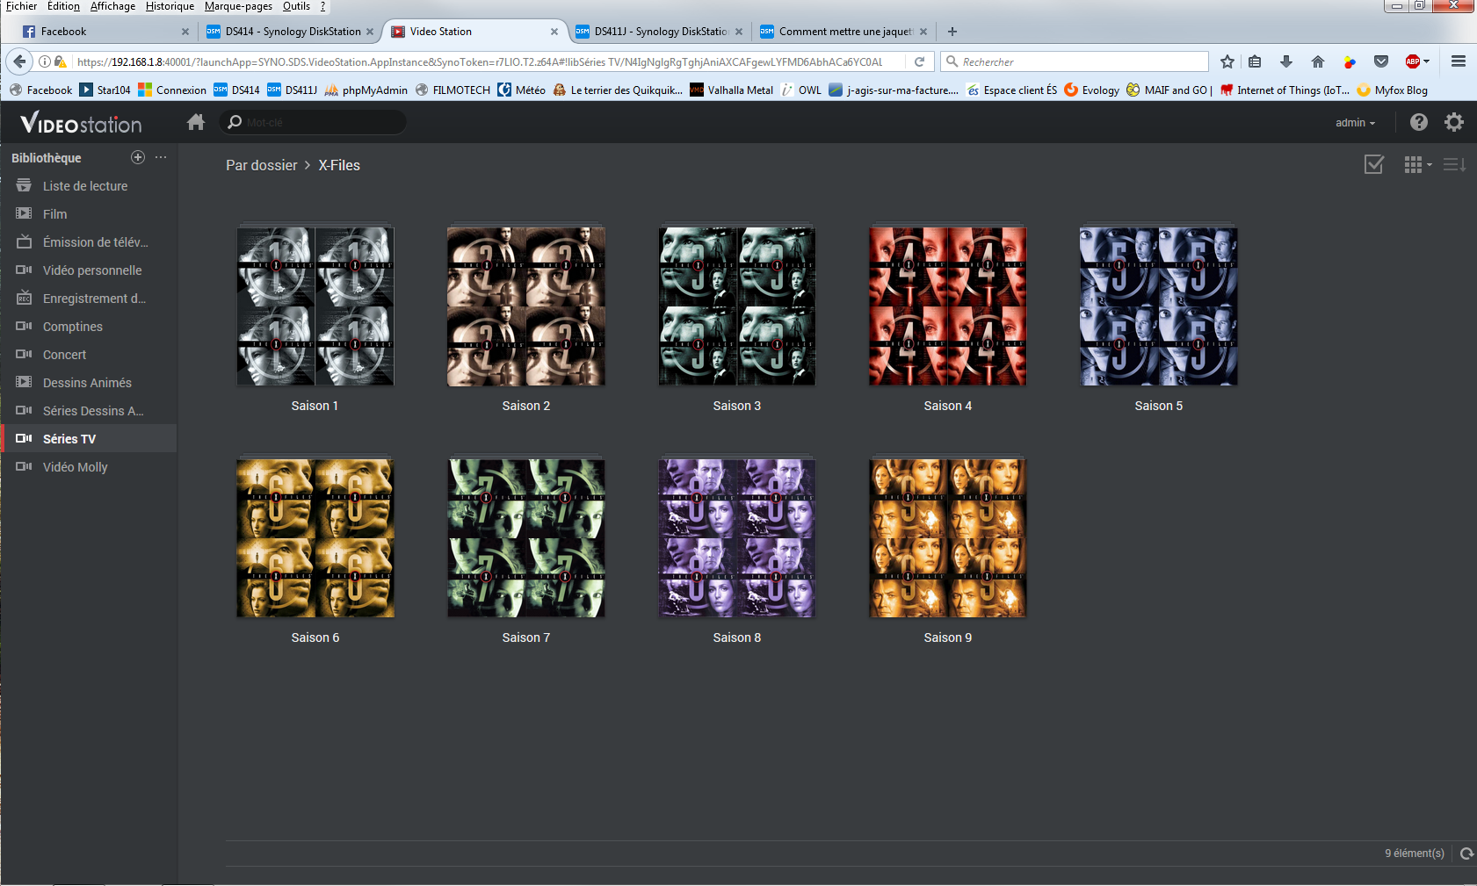1477x886 pixels.
Task: Open browser downloads arrow icon
Action: [x=1286, y=61]
